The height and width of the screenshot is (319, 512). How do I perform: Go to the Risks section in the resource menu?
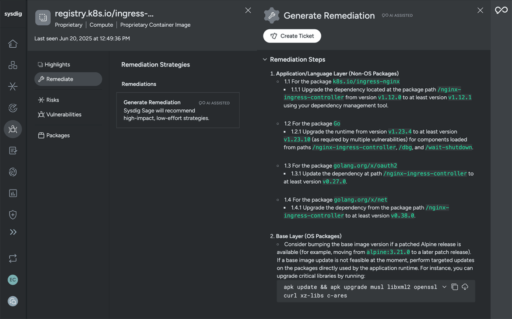tap(49, 100)
